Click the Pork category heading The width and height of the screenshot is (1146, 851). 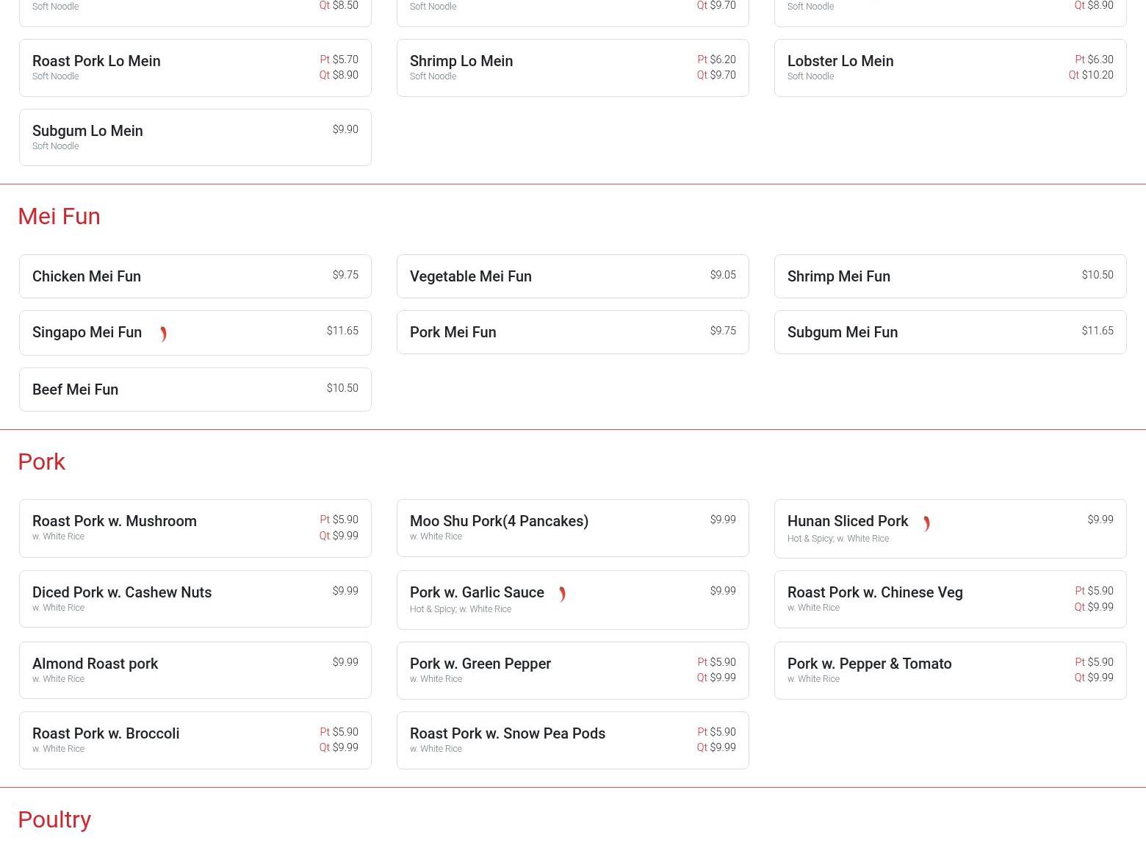tap(41, 462)
